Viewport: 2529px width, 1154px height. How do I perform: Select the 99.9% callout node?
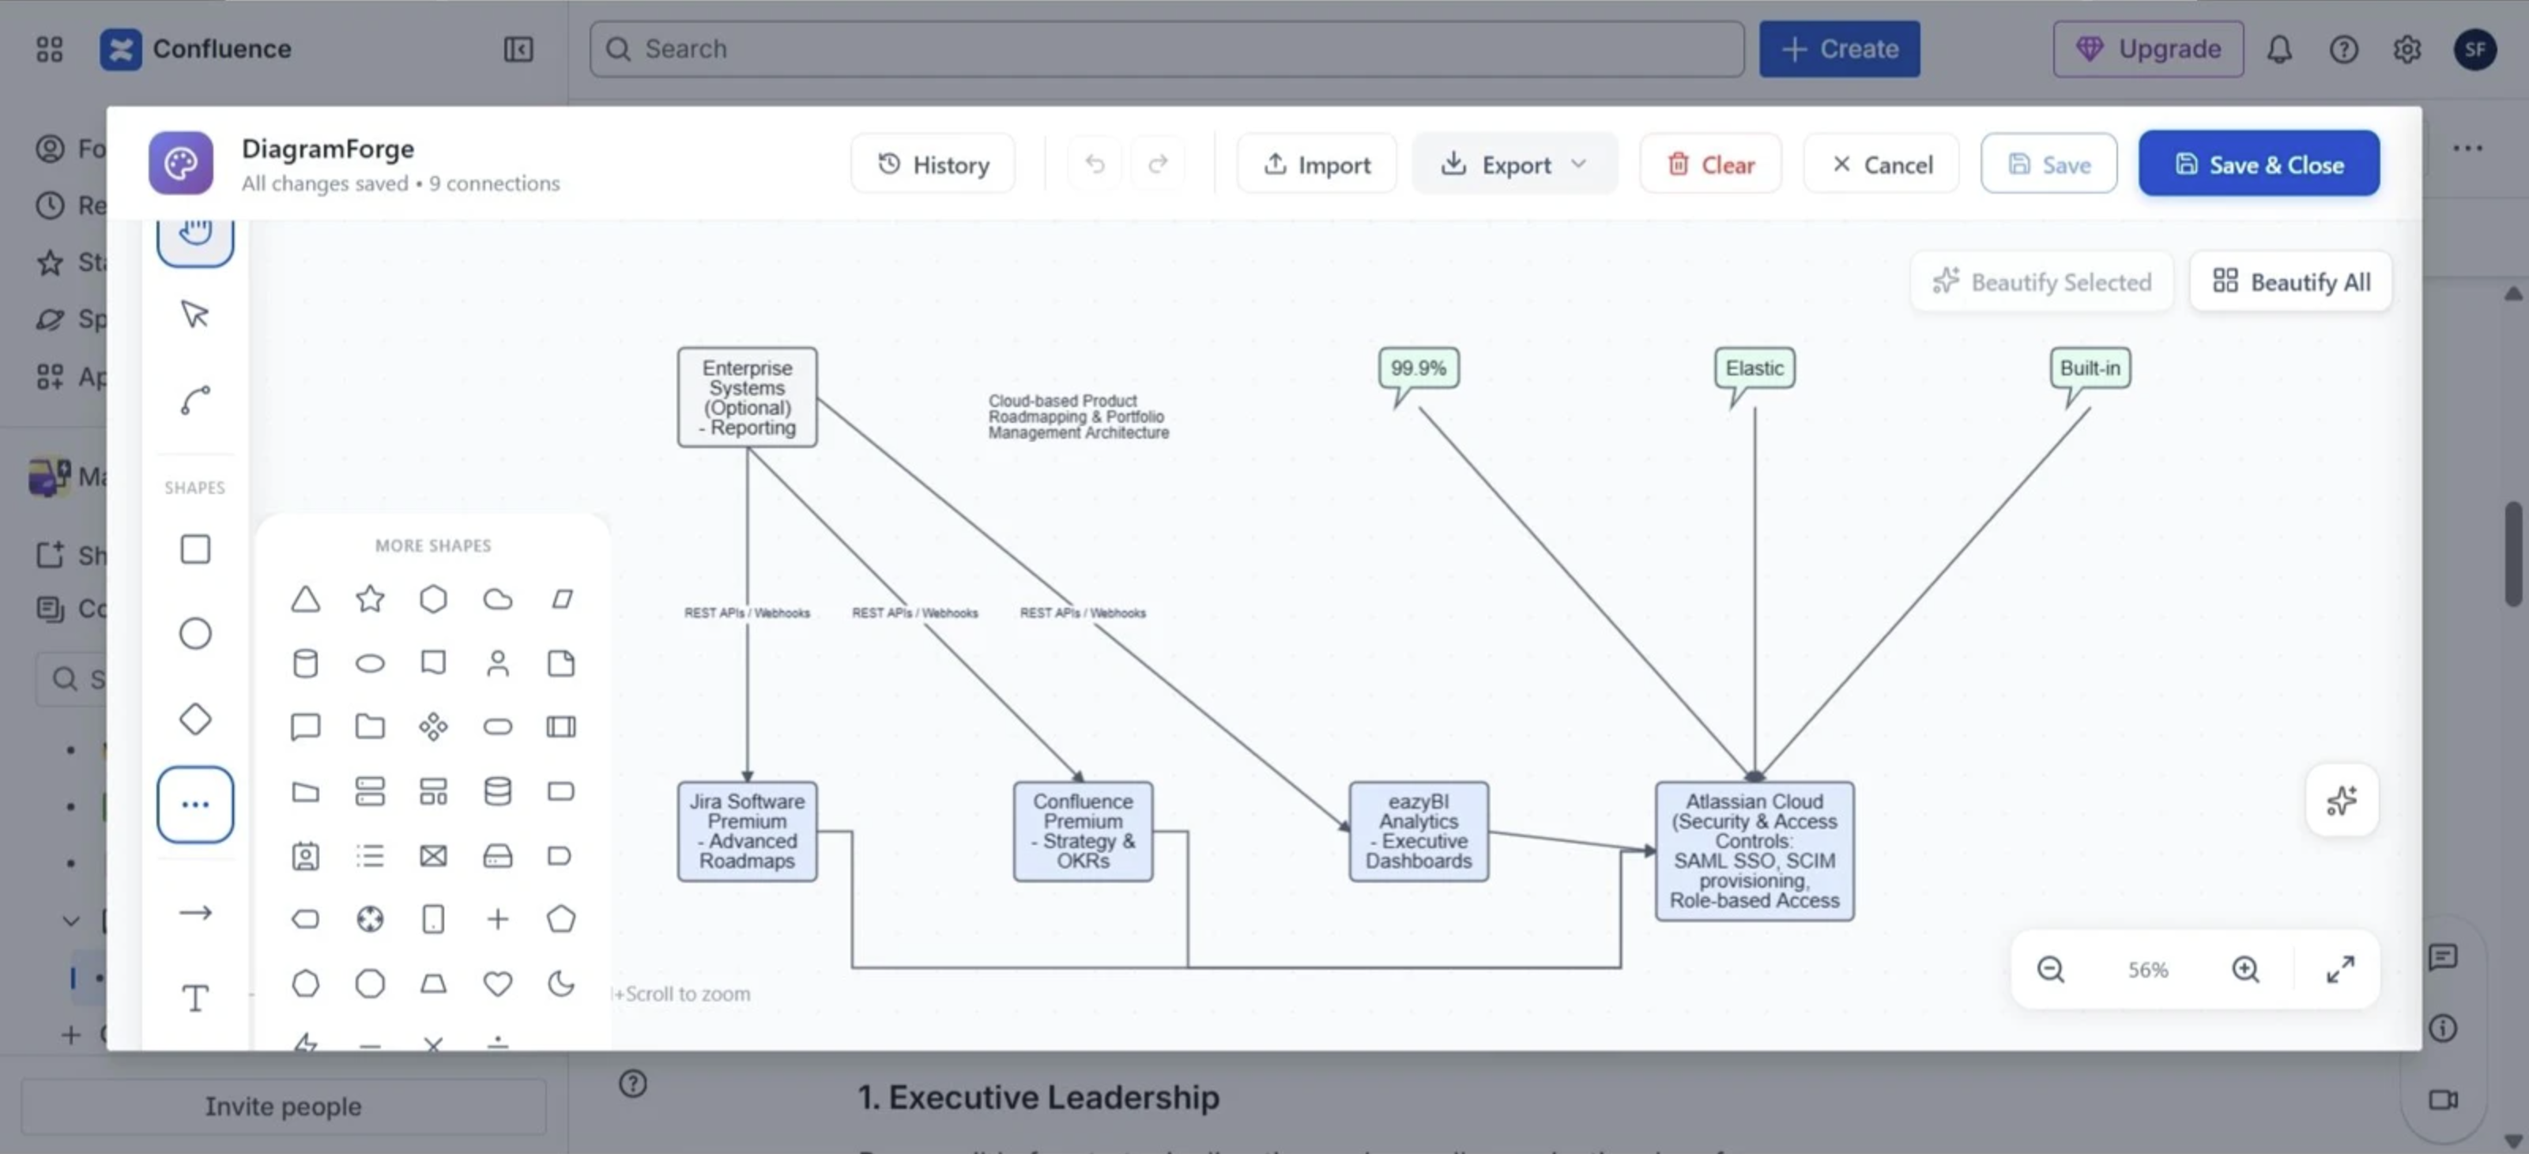click(1418, 369)
